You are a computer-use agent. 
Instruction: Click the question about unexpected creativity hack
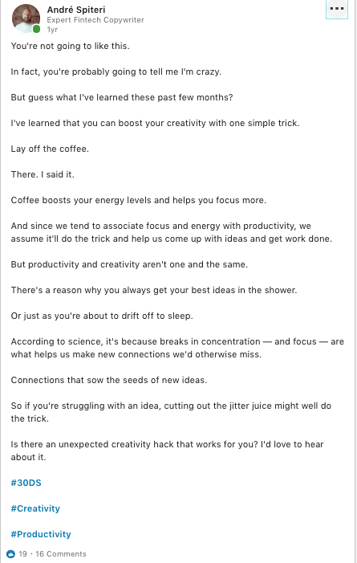pos(167,451)
